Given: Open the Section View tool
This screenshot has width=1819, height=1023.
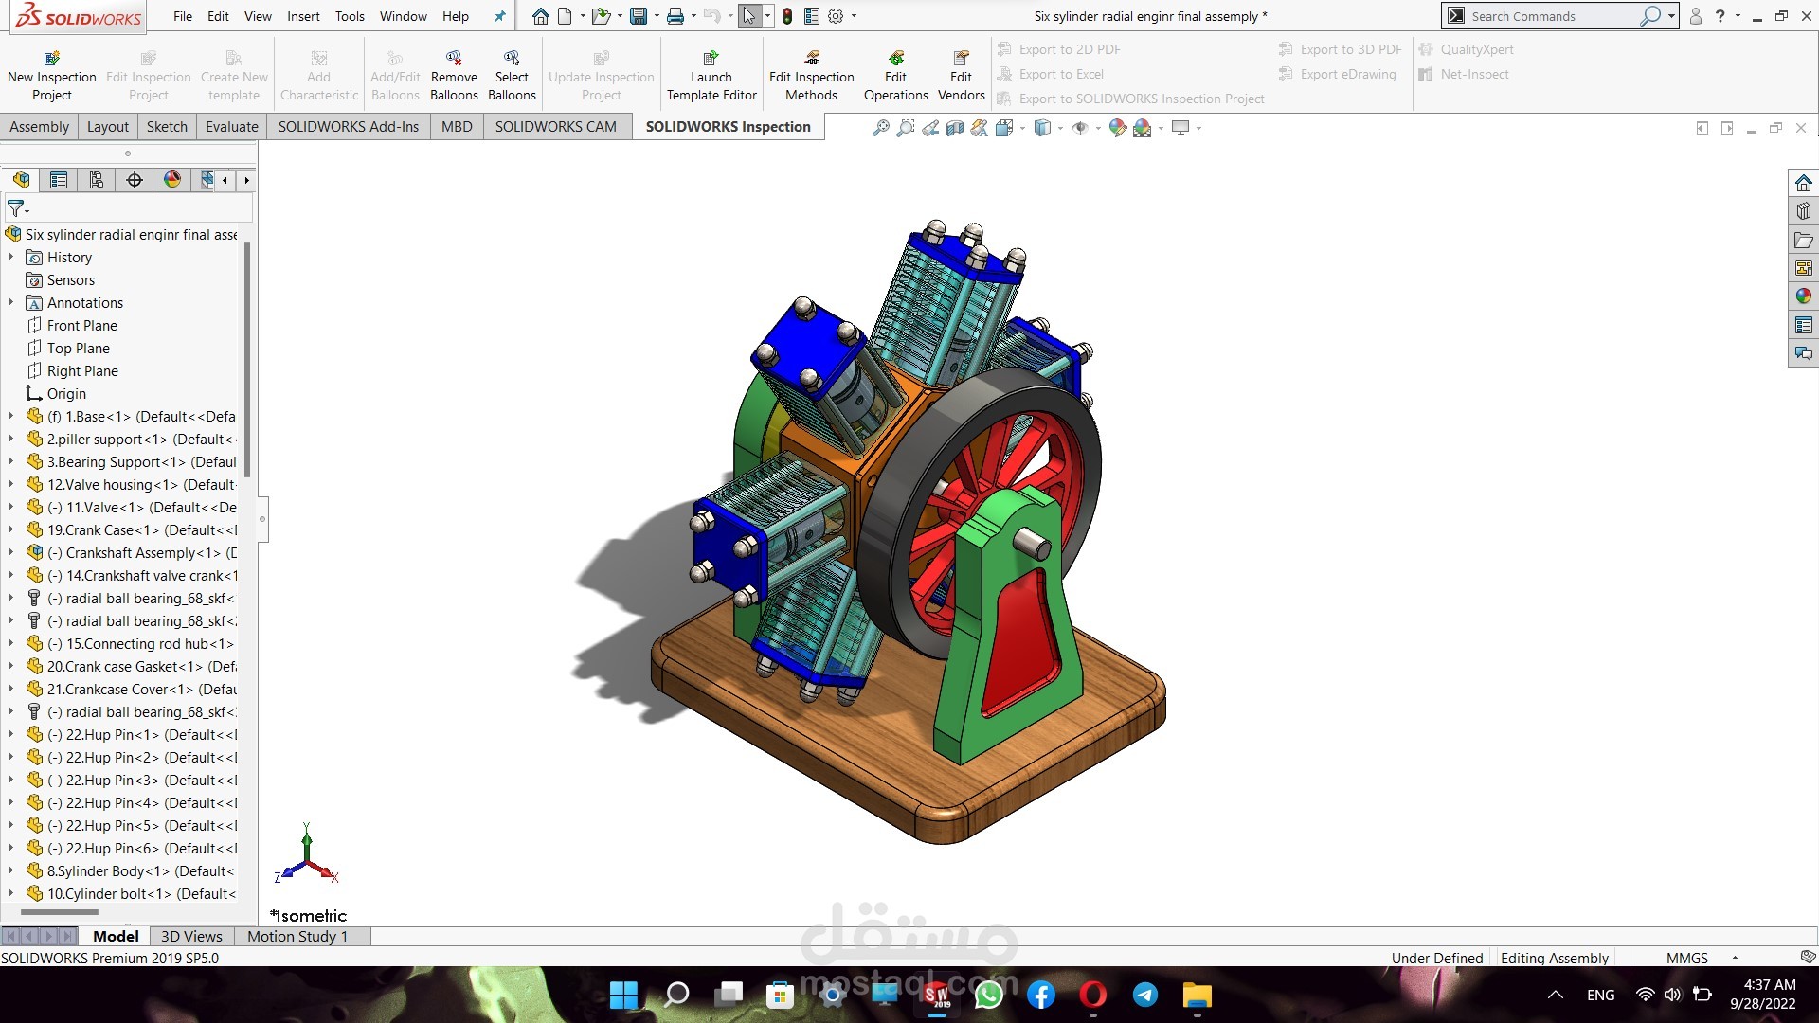Looking at the screenshot, I should click(955, 128).
